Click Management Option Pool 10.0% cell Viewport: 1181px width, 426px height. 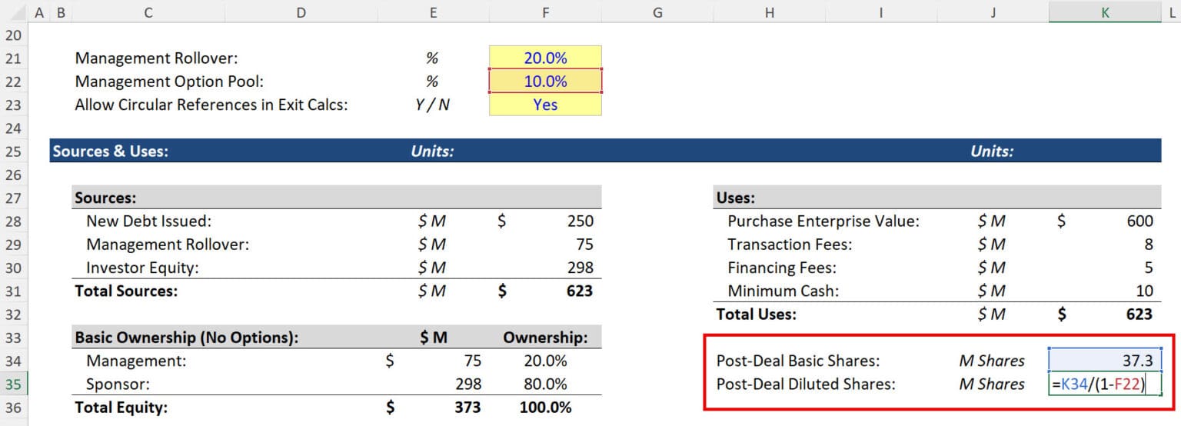(x=545, y=82)
